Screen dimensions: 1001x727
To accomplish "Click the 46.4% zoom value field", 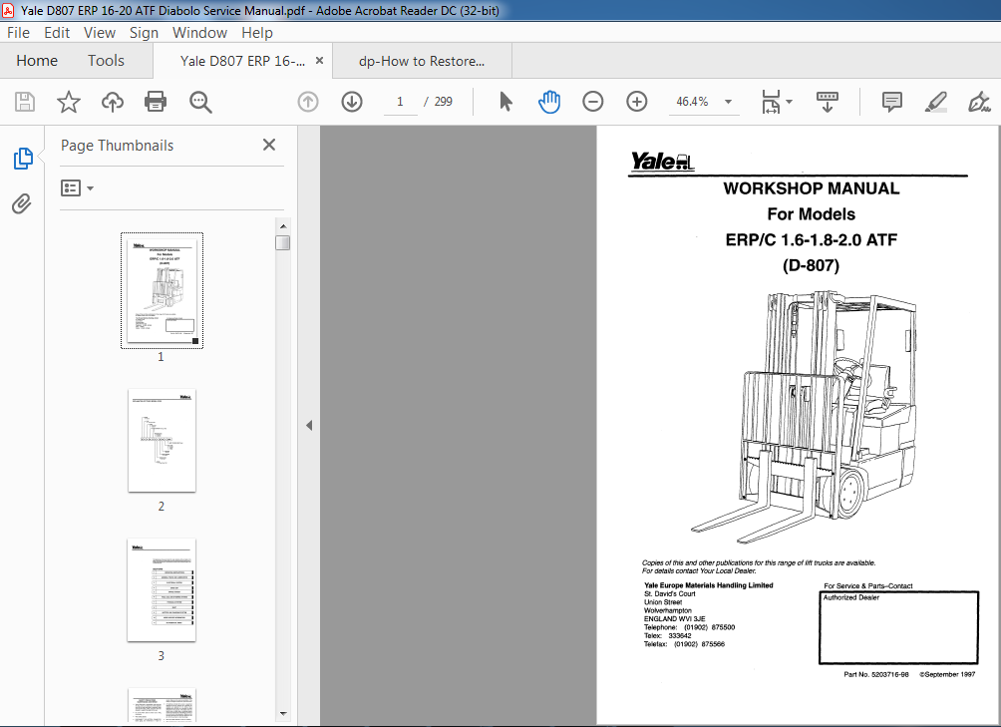I will click(x=692, y=102).
